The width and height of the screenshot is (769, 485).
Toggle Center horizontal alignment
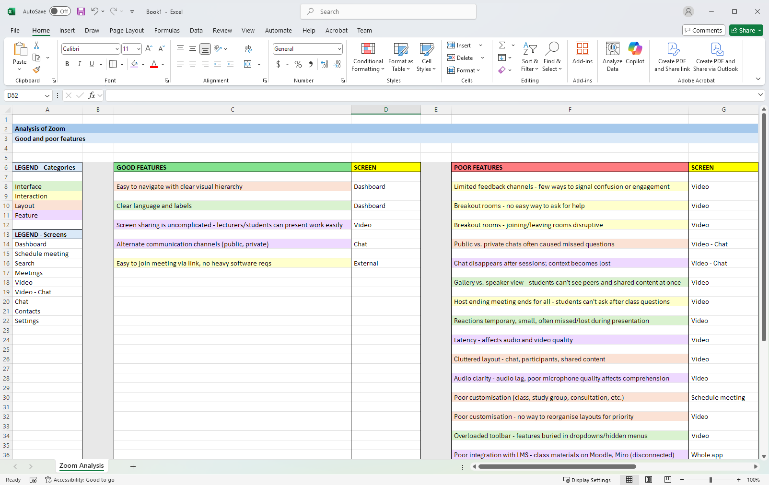pos(192,64)
